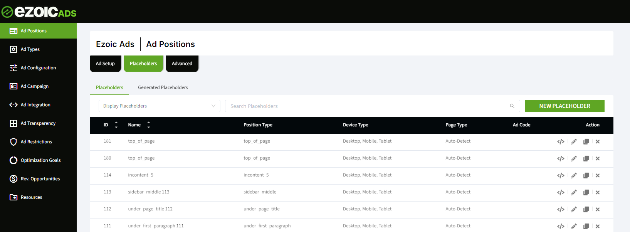Open Ad Transparency from the sidebar

click(x=38, y=123)
